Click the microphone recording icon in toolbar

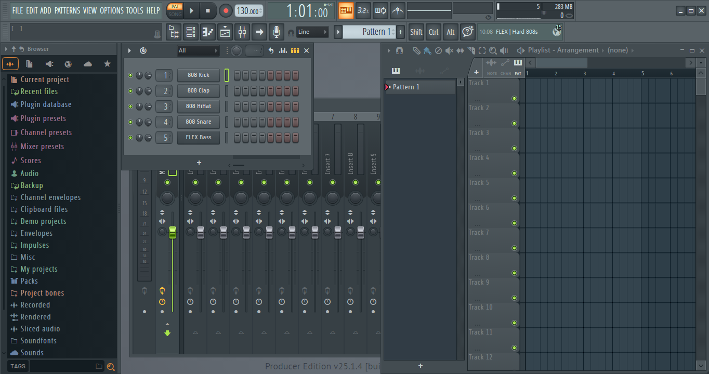coord(277,32)
